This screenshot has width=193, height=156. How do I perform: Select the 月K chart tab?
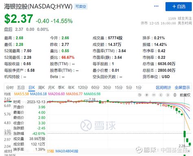(x=51, y=87)
